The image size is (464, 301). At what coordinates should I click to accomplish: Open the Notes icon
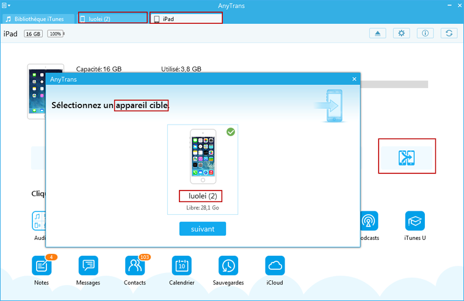pyautogui.click(x=42, y=266)
